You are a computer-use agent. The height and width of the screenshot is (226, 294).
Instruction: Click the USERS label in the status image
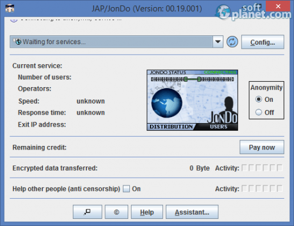[219, 127]
